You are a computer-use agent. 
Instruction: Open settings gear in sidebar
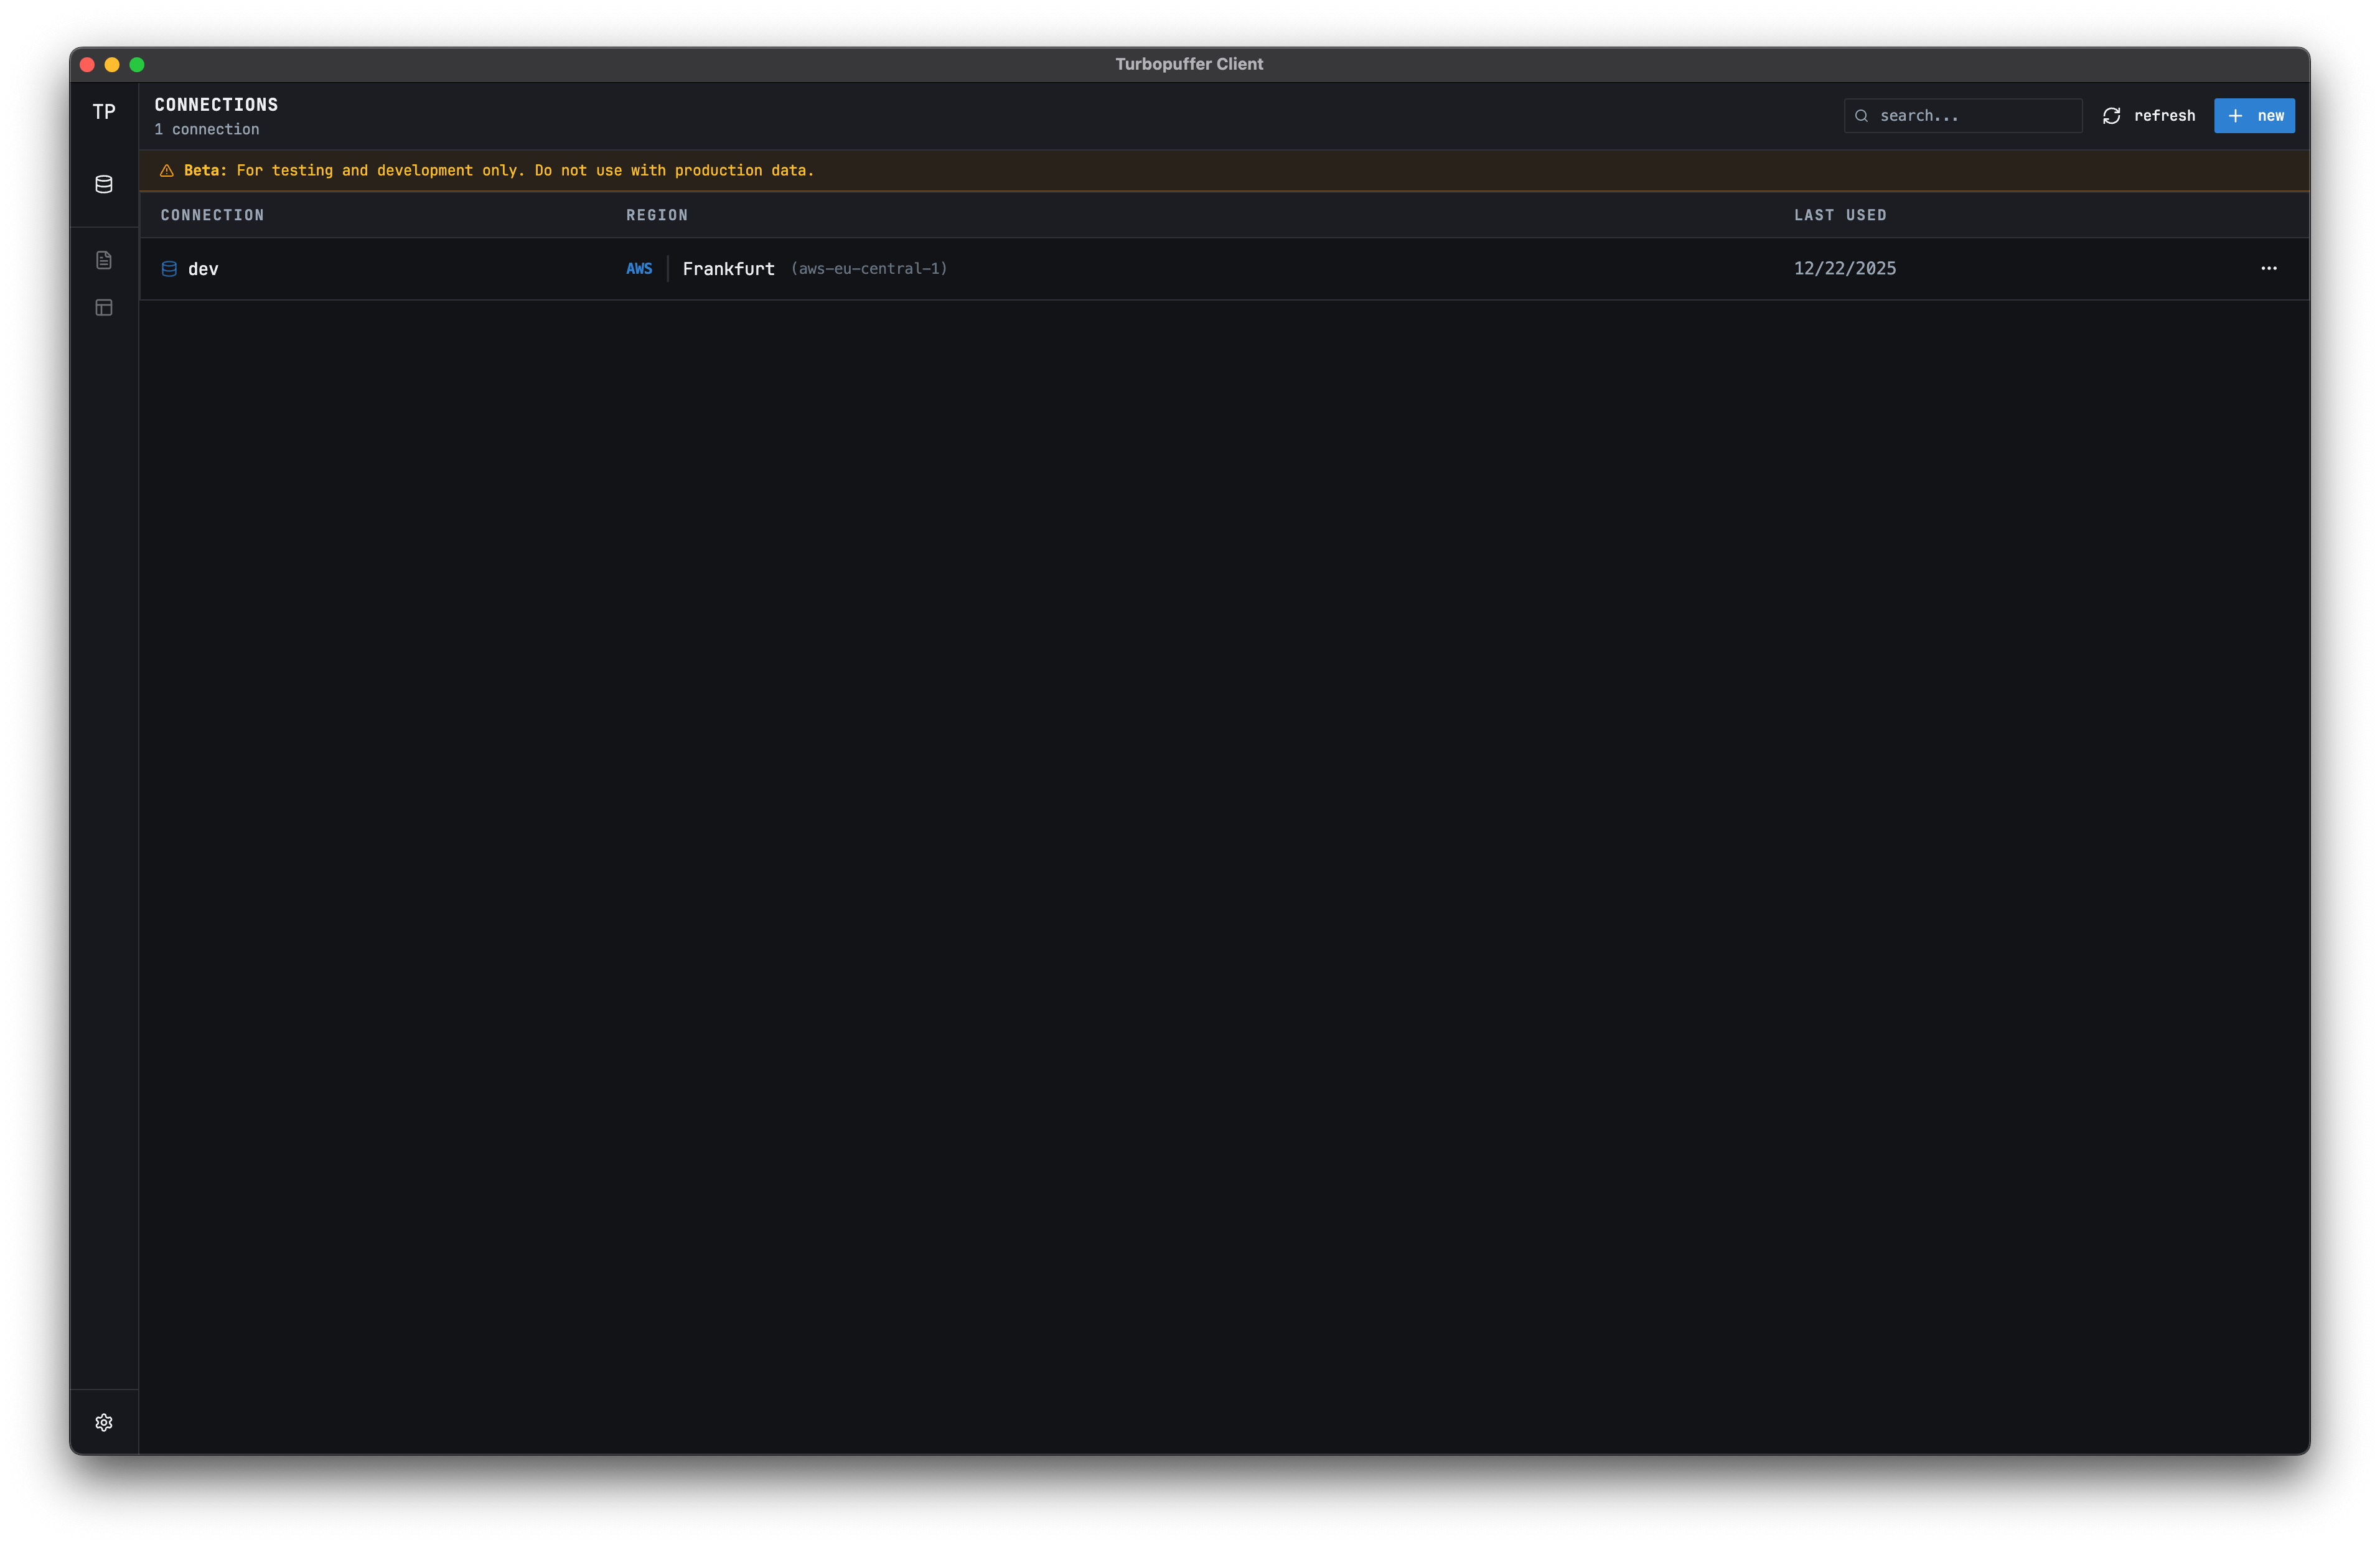104,1422
